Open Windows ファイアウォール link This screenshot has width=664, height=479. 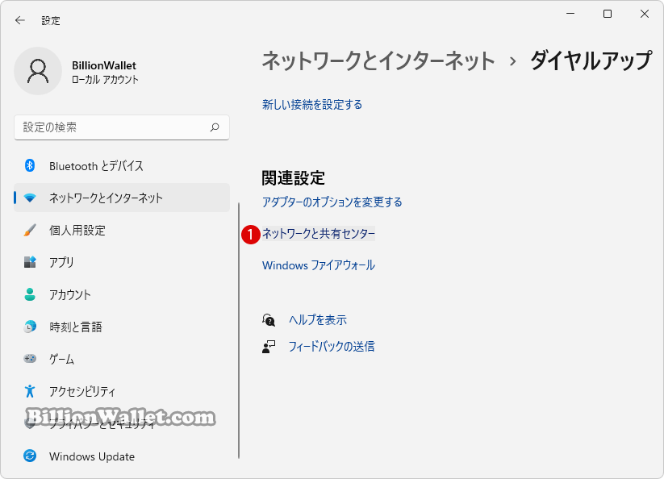click(319, 265)
